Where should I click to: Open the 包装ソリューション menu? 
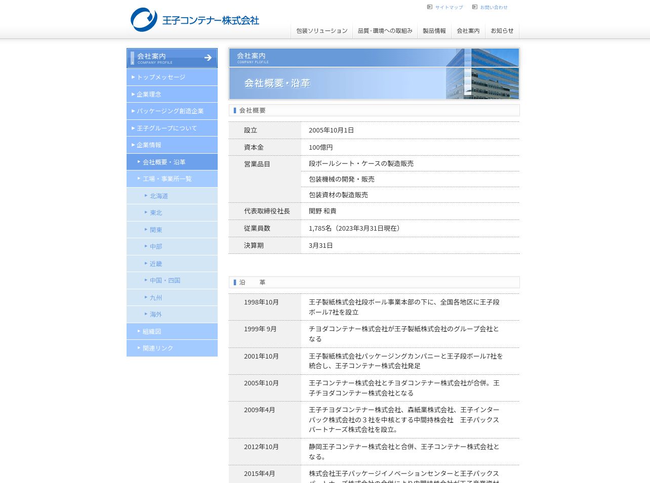[x=322, y=31]
